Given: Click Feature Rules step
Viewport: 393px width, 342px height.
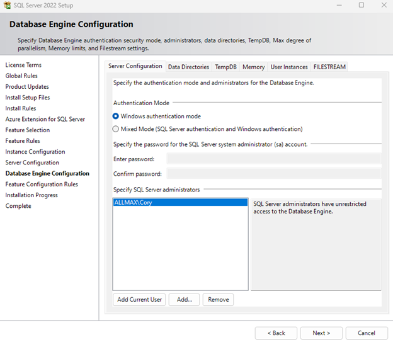Looking at the screenshot, I should 23,141.
